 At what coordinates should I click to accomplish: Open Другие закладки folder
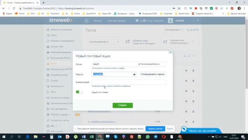(x=236, y=14)
